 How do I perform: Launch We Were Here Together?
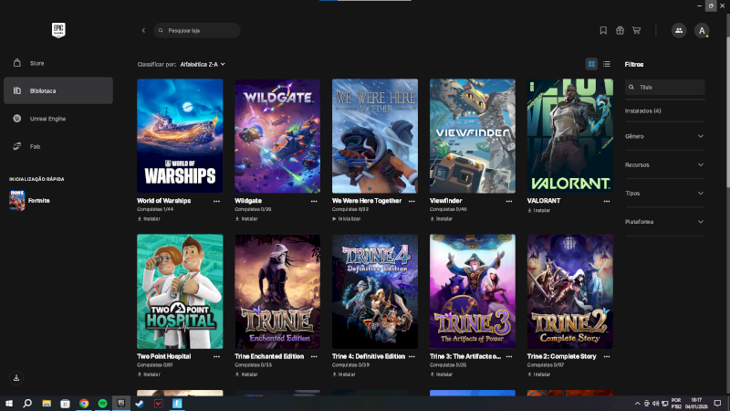point(347,218)
